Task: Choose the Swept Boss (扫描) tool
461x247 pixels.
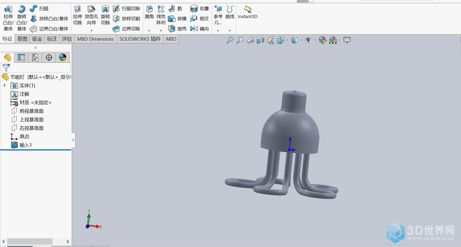Action: point(39,9)
